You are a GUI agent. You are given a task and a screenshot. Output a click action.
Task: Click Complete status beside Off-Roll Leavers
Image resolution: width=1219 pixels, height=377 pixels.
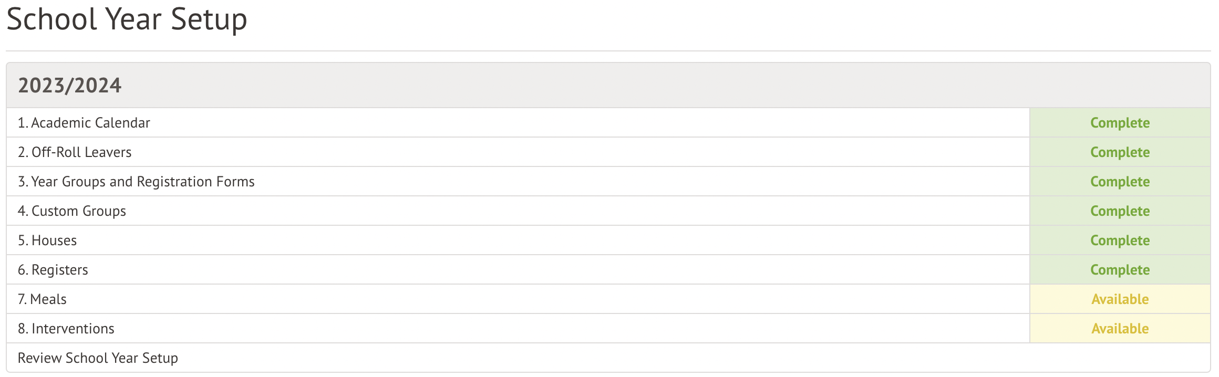pos(1120,152)
